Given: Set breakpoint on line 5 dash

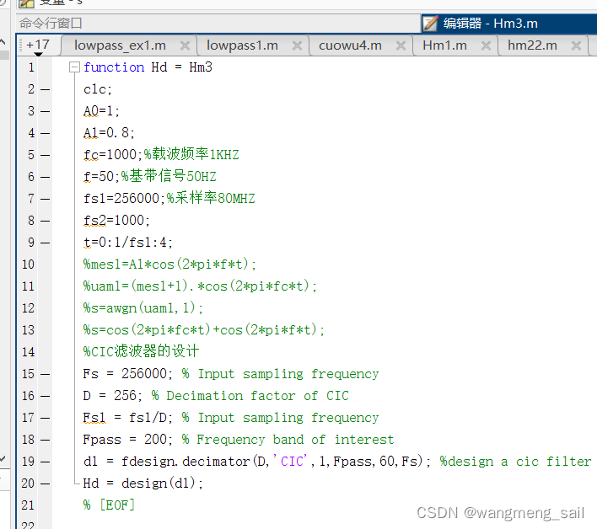Looking at the screenshot, I should (45, 155).
